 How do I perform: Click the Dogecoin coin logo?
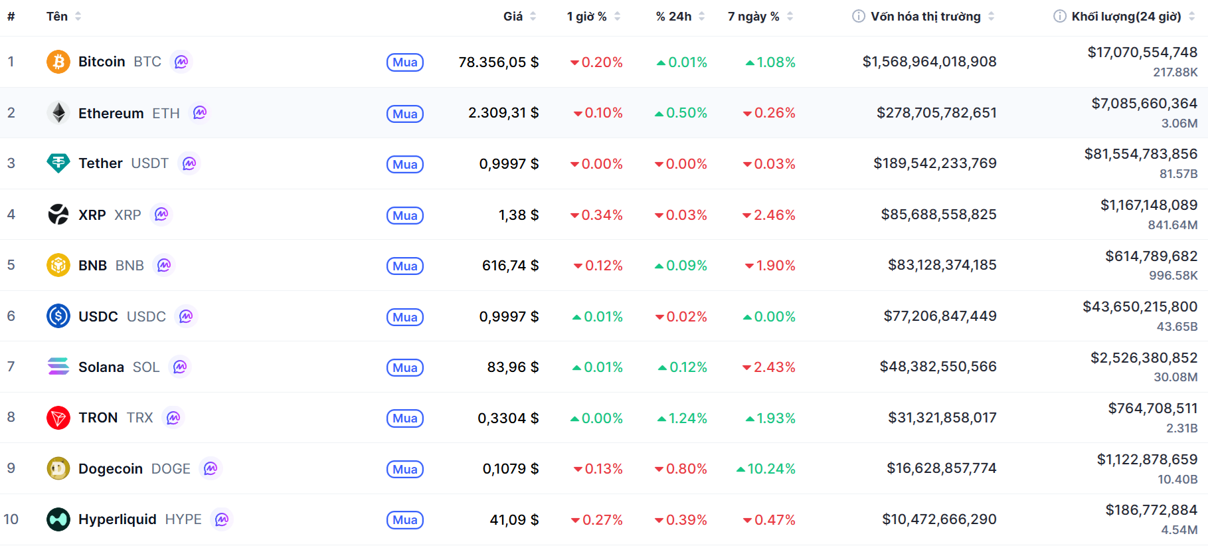point(58,468)
